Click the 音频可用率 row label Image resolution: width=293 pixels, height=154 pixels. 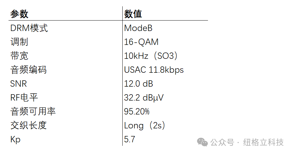tap(33, 111)
